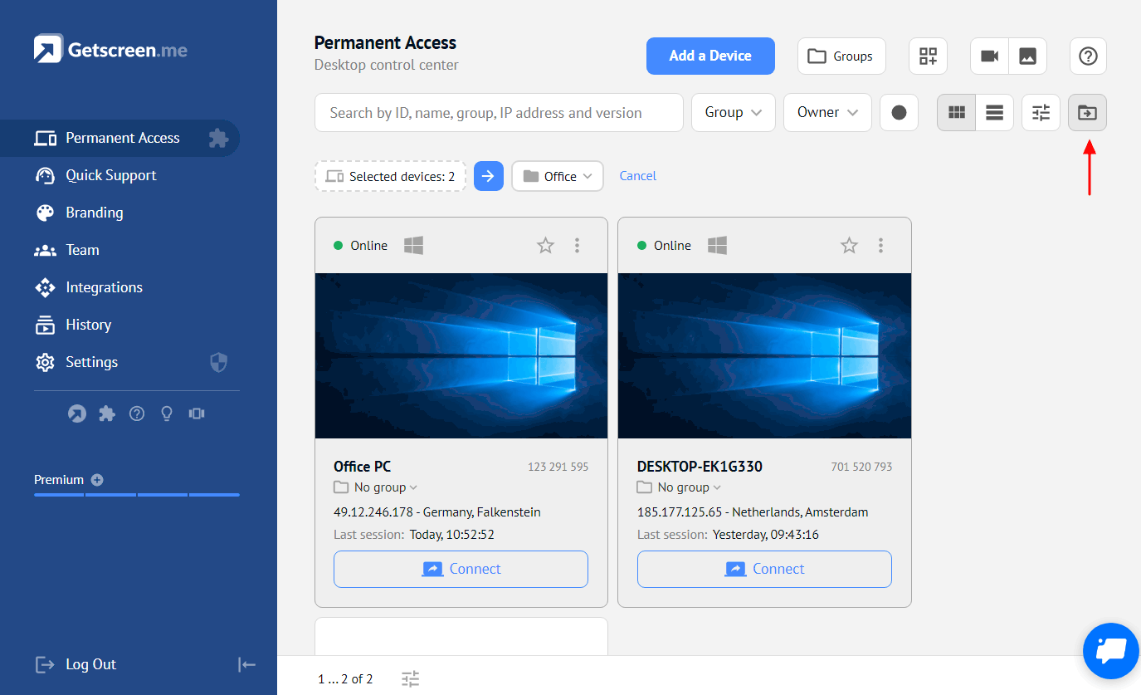The height and width of the screenshot is (695, 1141).
Task: Click the device ID 123 291 595
Action: pos(558,467)
